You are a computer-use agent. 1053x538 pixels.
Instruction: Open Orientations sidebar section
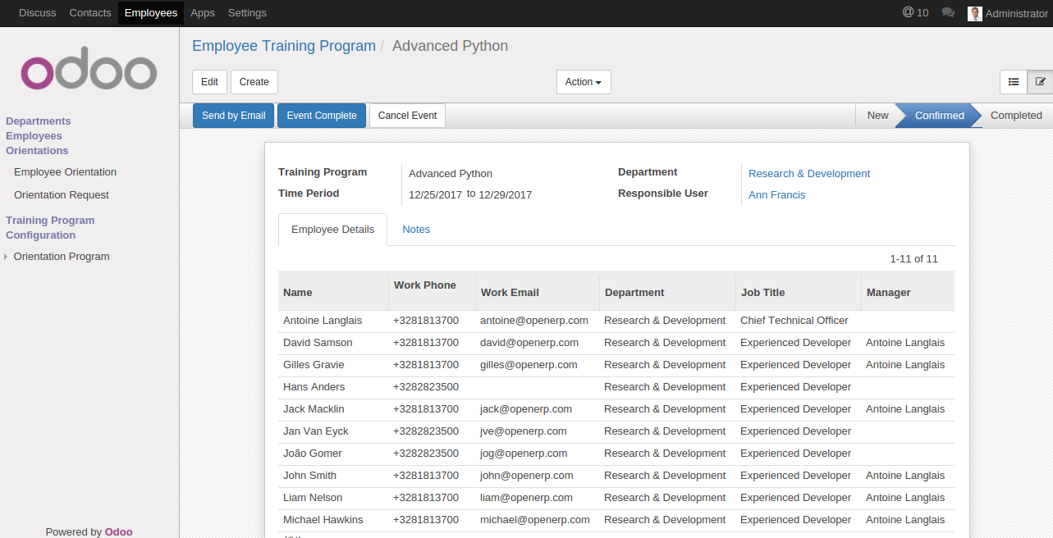[x=37, y=151]
